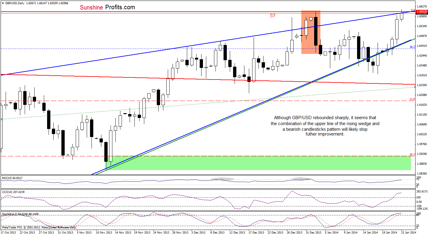Click the 1.61150 price axis label

422,115
